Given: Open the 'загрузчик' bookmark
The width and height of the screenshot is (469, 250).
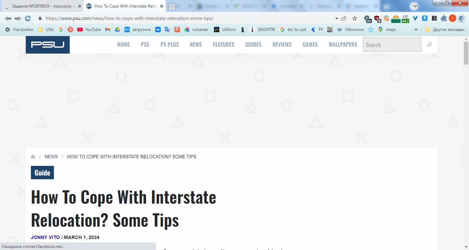Looking at the screenshot, I should point(138,30).
